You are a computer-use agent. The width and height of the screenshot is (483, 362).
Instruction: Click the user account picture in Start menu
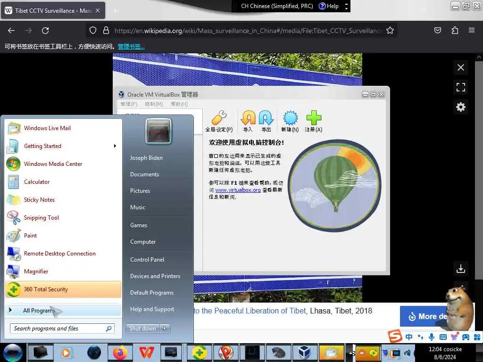[158, 131]
